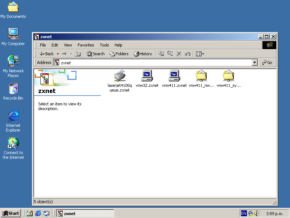Screen dimensions: 290x218
Task: Click the Delete X toolbar icon
Action: point(179,54)
